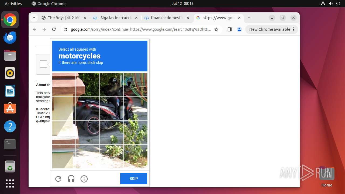
Task: Open power menu icon in top bar
Action: [x=338, y=4]
